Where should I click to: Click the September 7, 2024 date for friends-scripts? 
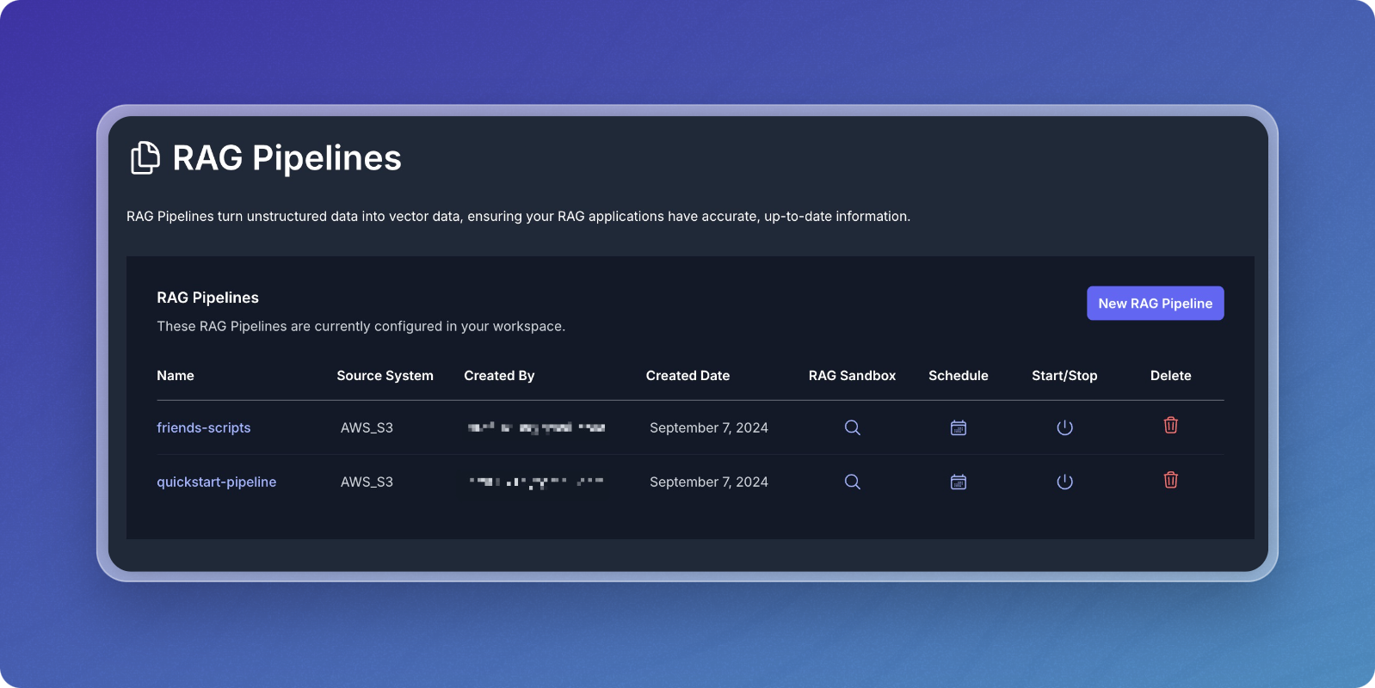coord(709,427)
